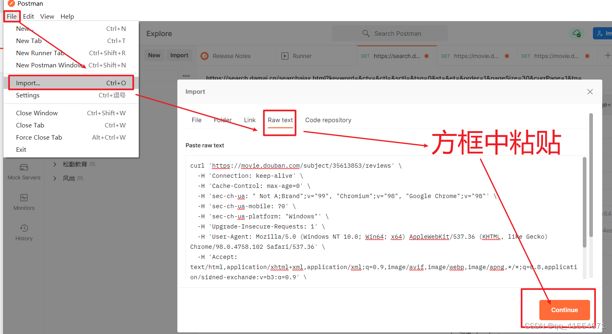This screenshot has height=334, width=612.
Task: Click the cloud sync status icon
Action: (576, 33)
